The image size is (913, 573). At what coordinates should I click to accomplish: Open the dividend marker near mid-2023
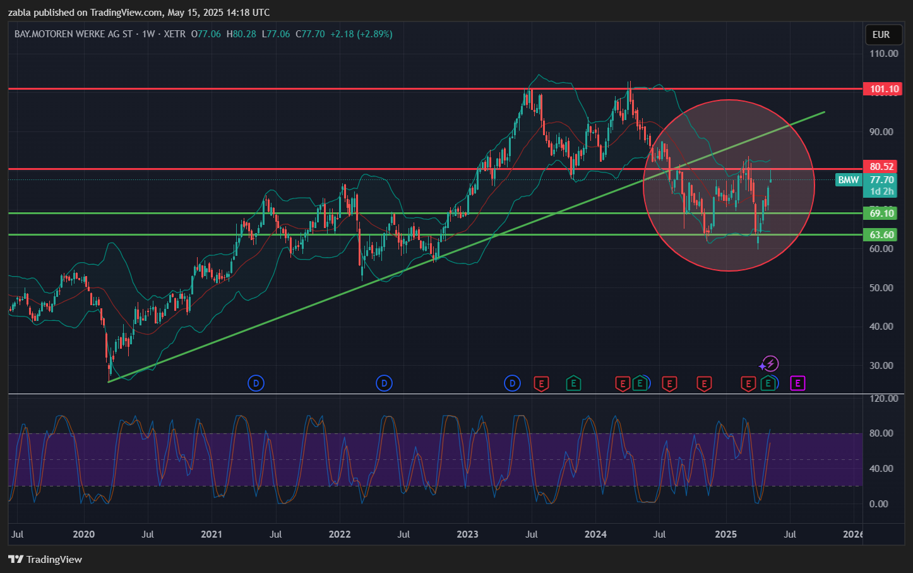click(512, 383)
